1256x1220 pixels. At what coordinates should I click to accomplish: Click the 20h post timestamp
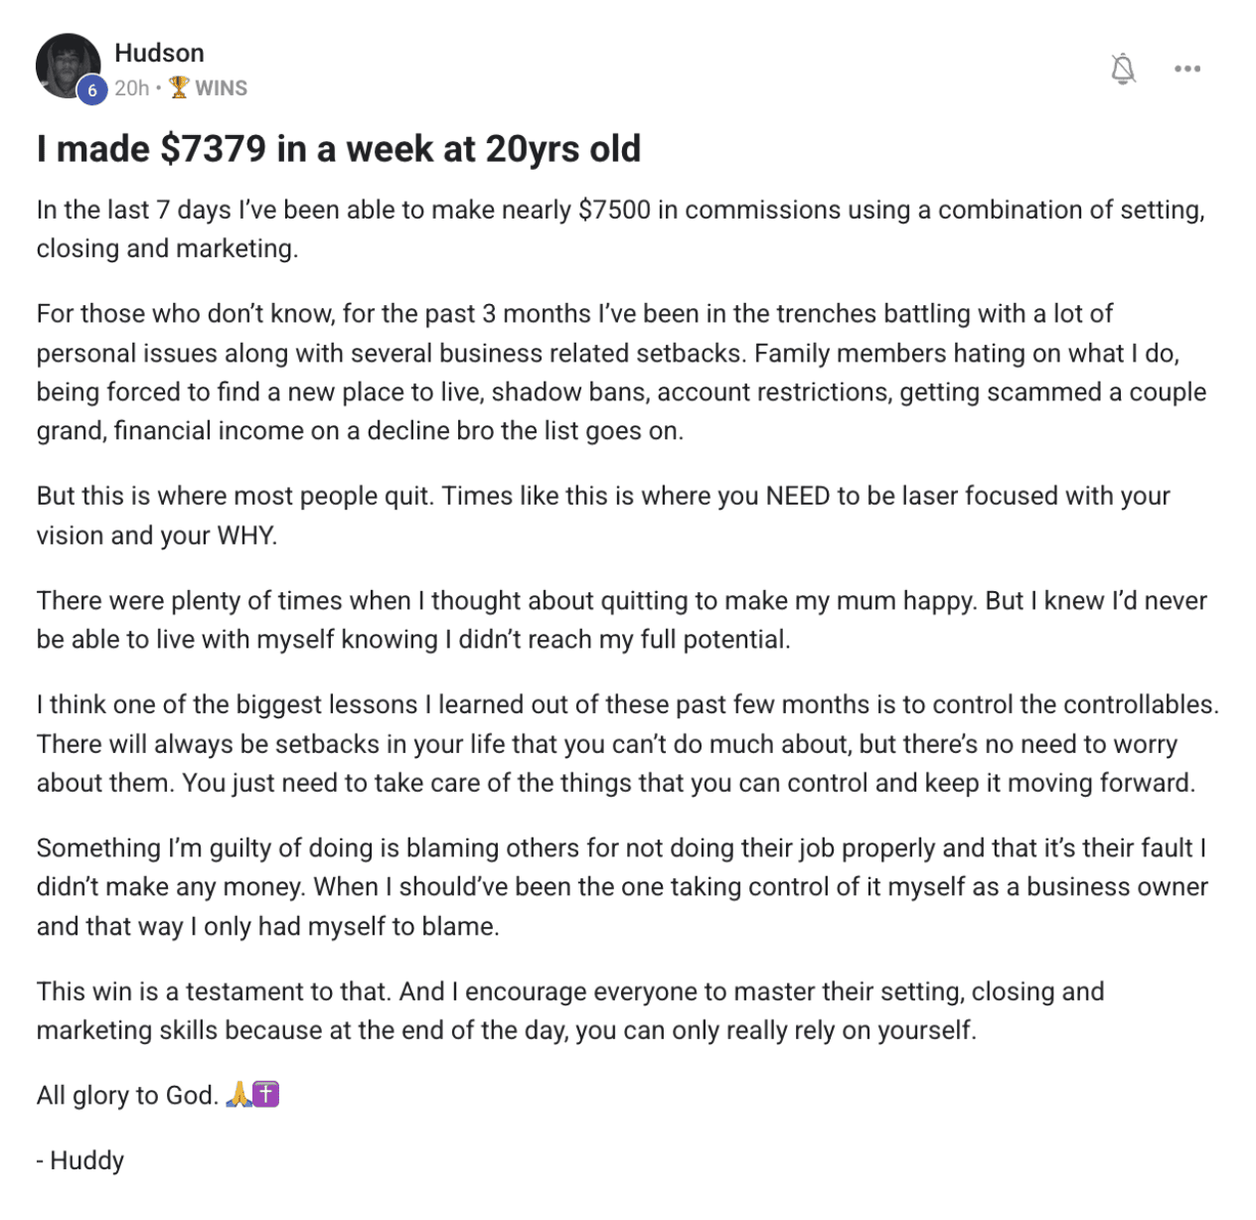pos(131,88)
